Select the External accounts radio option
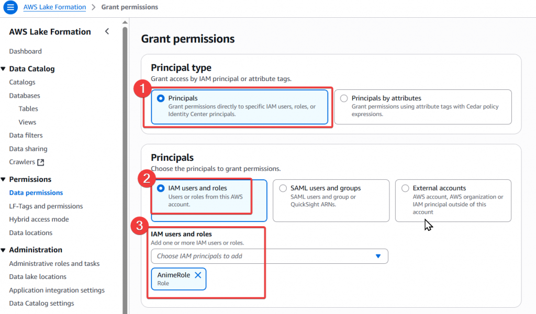 click(405, 188)
